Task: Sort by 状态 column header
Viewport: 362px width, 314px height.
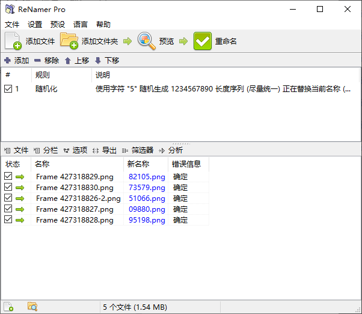Action: pos(13,164)
